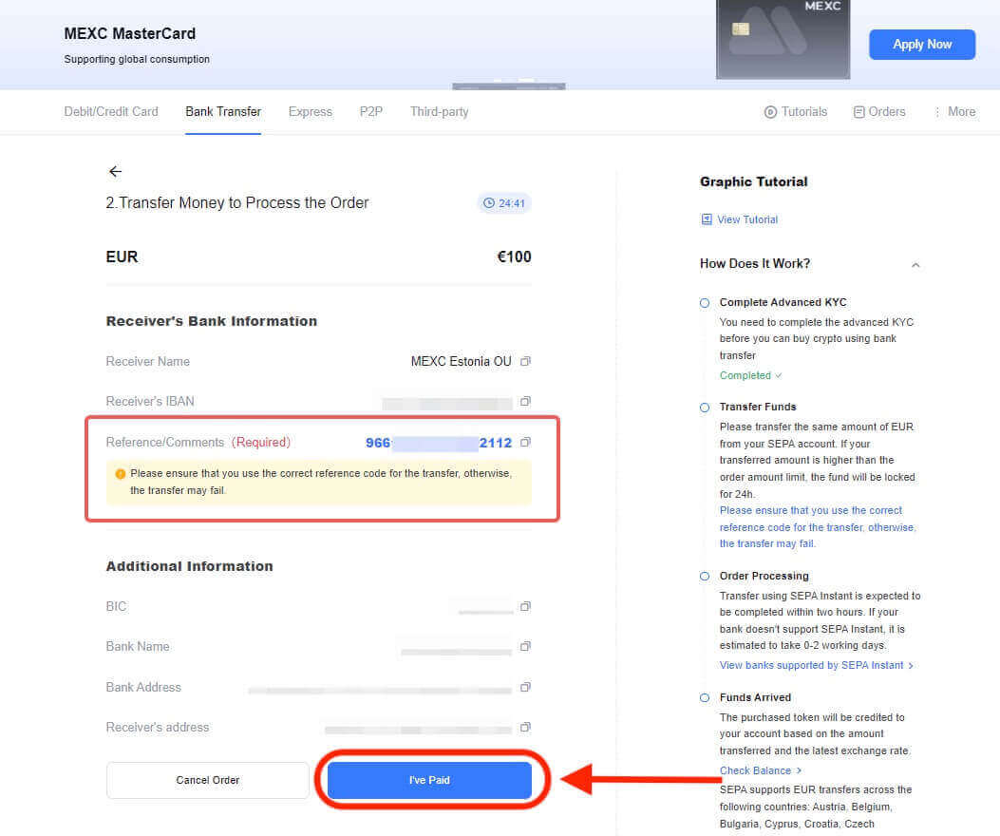This screenshot has height=836, width=1000.
Task: Expand the Completed status chevron
Action: [778, 376]
